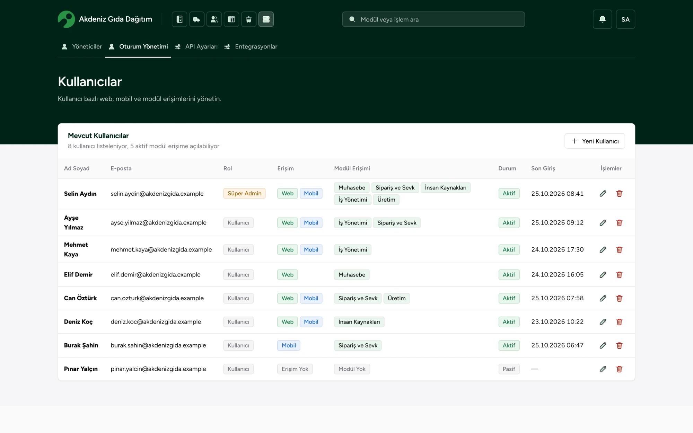Click the Akdeniz Gıda Dağıtım logo

point(105,19)
